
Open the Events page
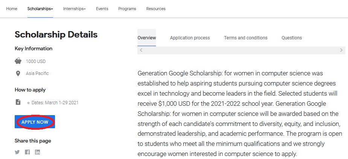pos(102,9)
